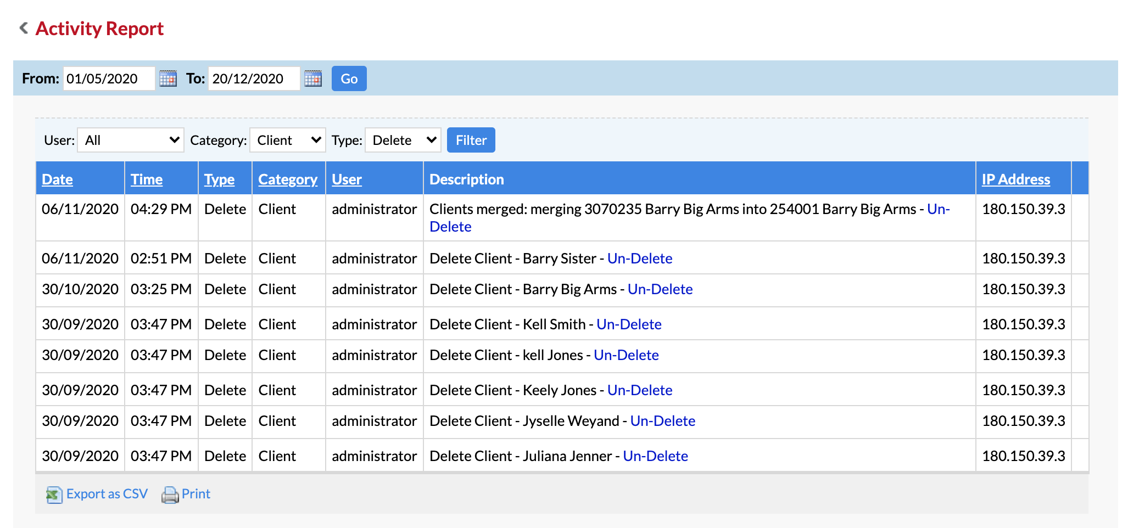Sort the table by Type column
This screenshot has width=1139, height=528.
tap(219, 179)
